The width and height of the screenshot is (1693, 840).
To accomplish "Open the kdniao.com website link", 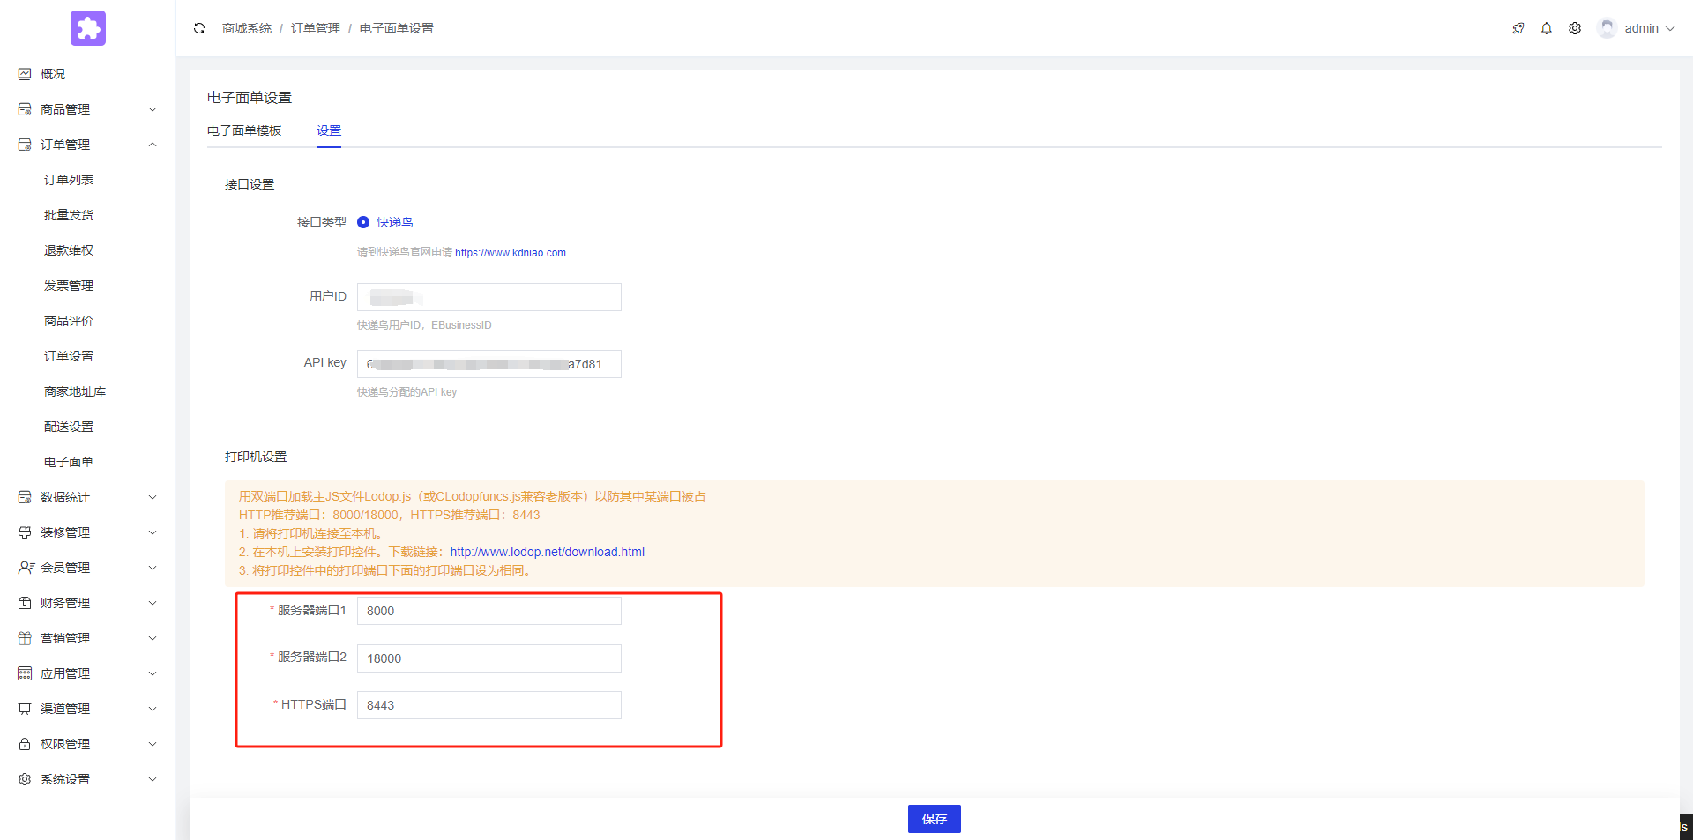I will [510, 253].
